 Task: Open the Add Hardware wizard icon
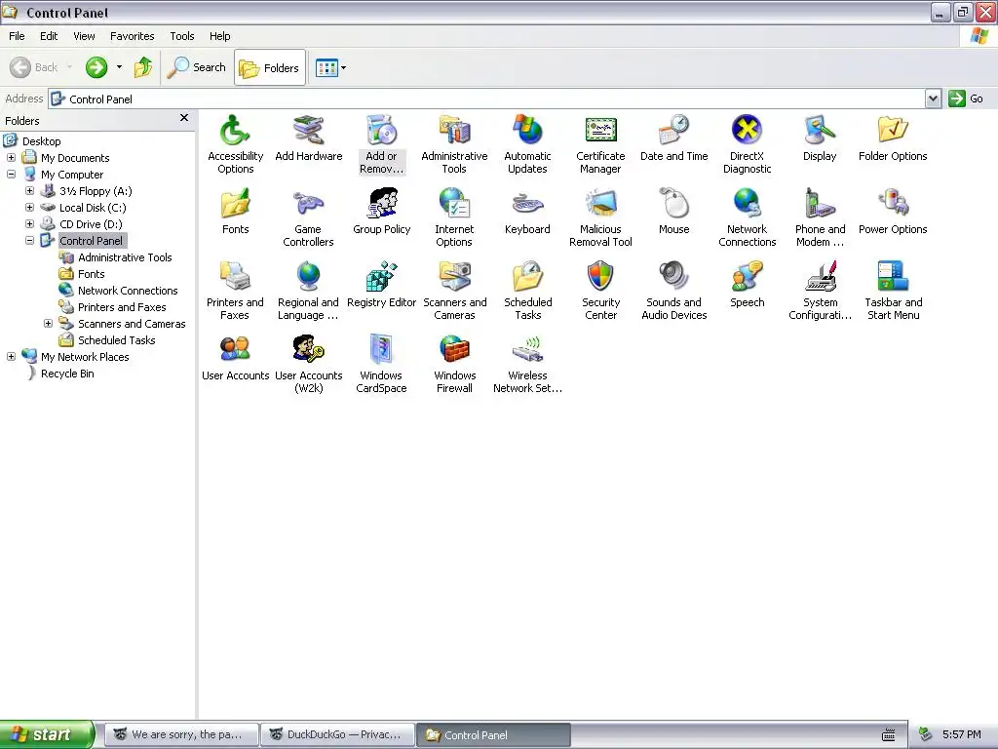(309, 138)
